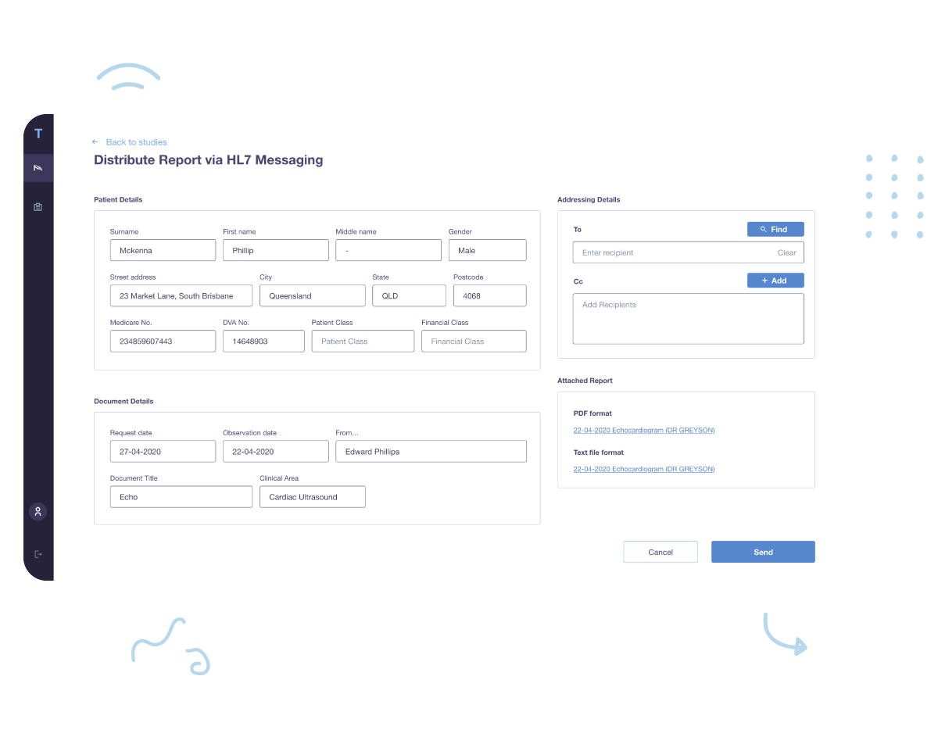Click the Observation date field showing 22-04-2020

pos(276,451)
